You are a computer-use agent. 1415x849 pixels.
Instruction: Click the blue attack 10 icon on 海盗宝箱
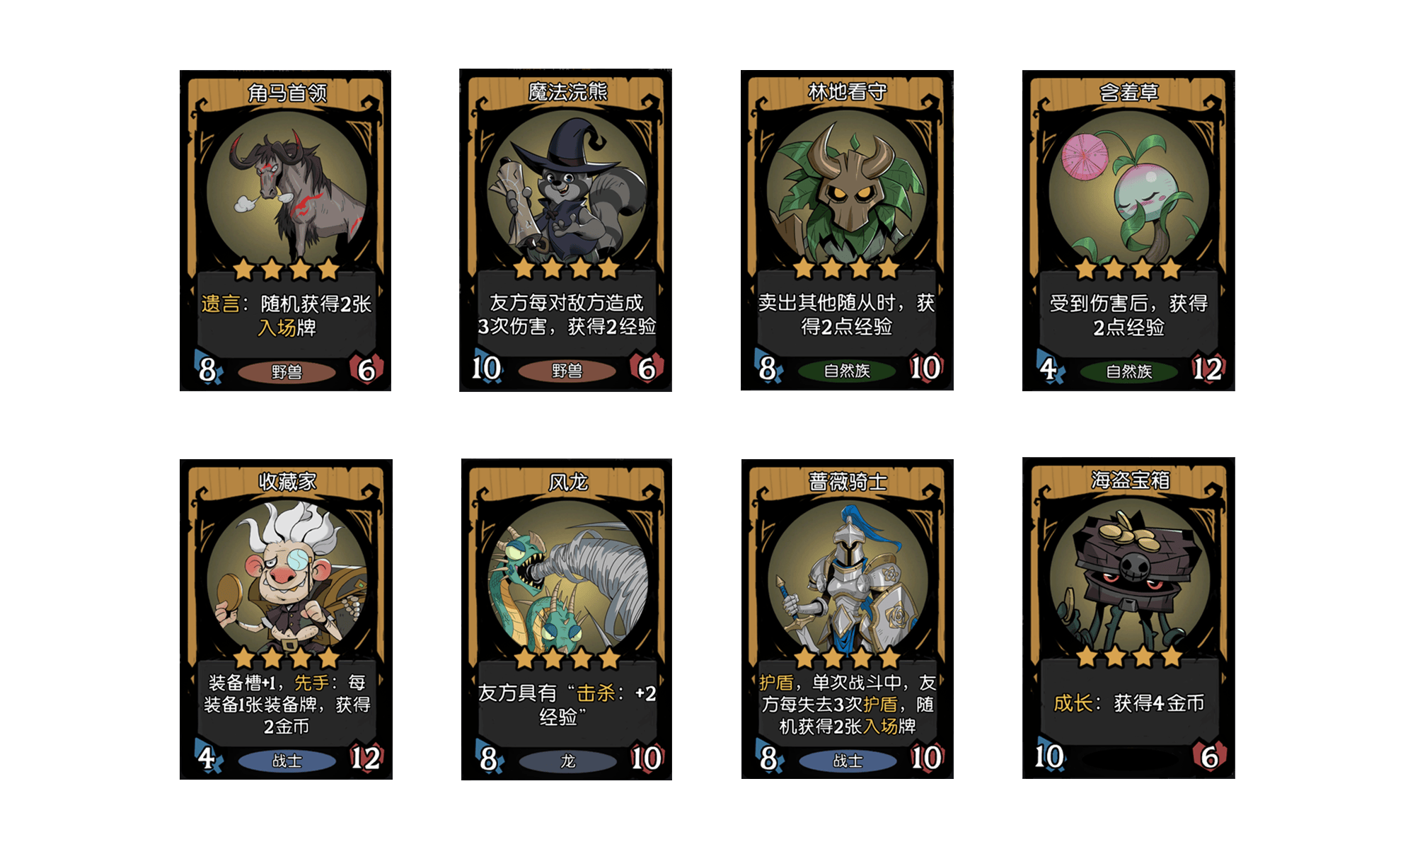1049,756
